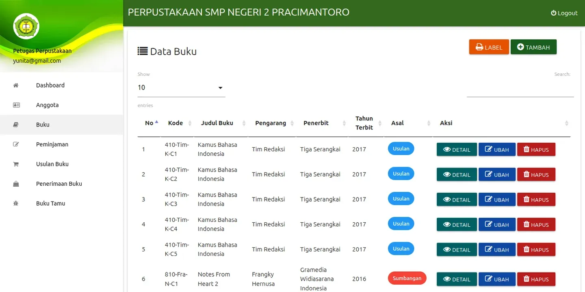Sort by the Asal column header
585x292 pixels.
pos(408,123)
